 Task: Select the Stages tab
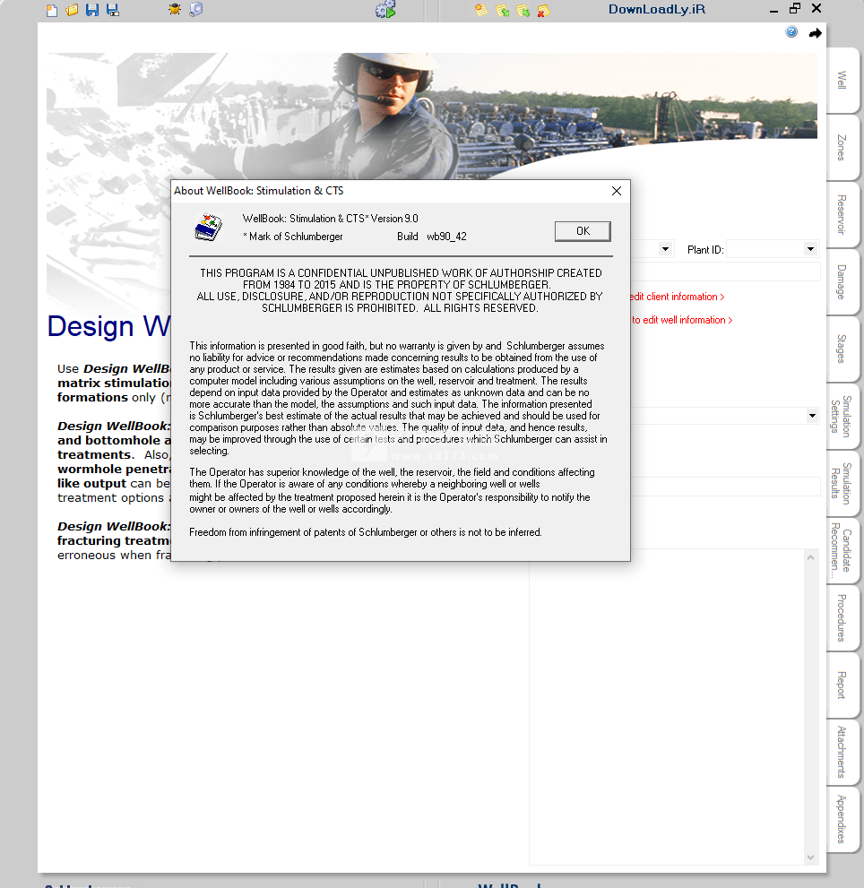point(842,349)
